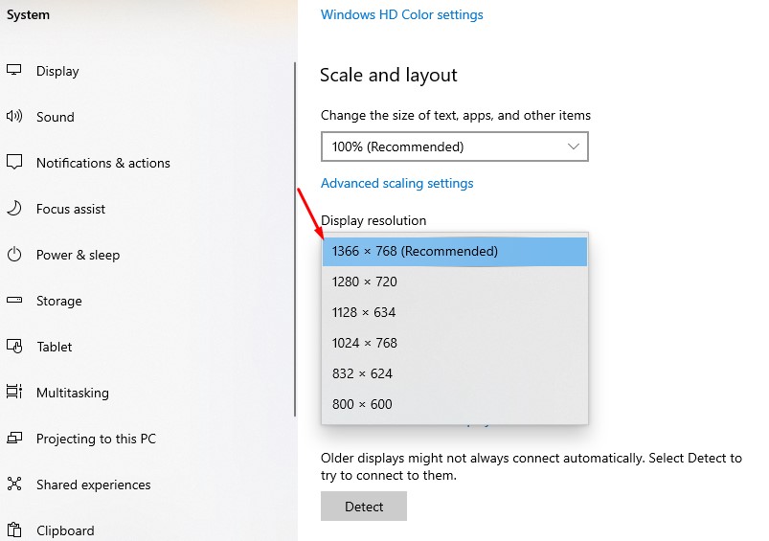Viewport: 769px width, 541px height.
Task: Open the Tablet icon in sidebar
Action: (14, 347)
